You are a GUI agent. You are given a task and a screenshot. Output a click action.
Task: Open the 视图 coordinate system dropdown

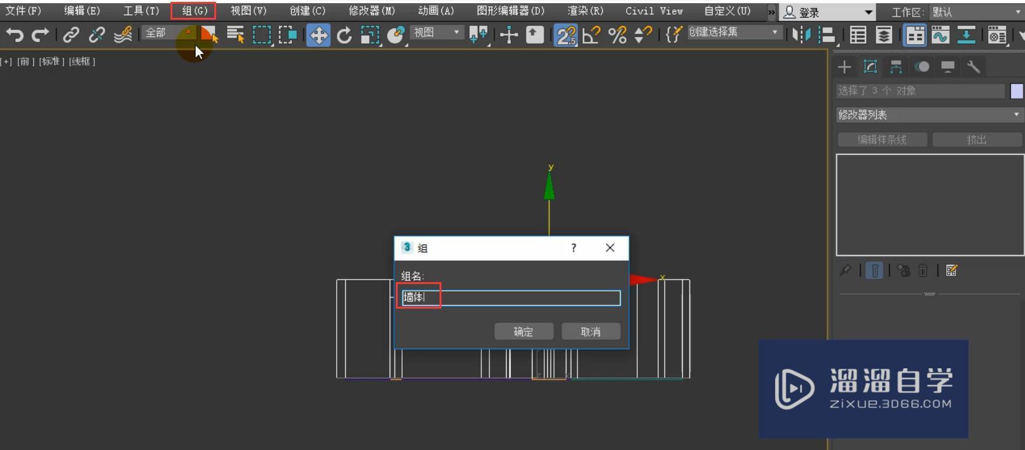[437, 32]
